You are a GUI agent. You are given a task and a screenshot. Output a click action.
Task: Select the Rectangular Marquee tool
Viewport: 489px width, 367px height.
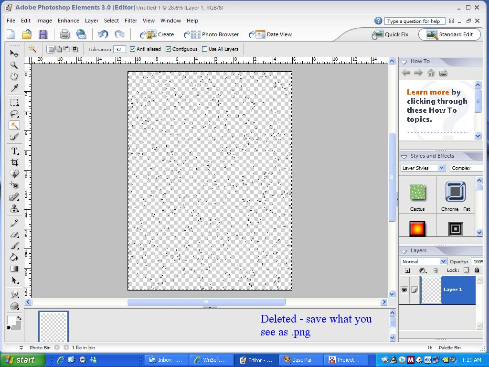14,102
